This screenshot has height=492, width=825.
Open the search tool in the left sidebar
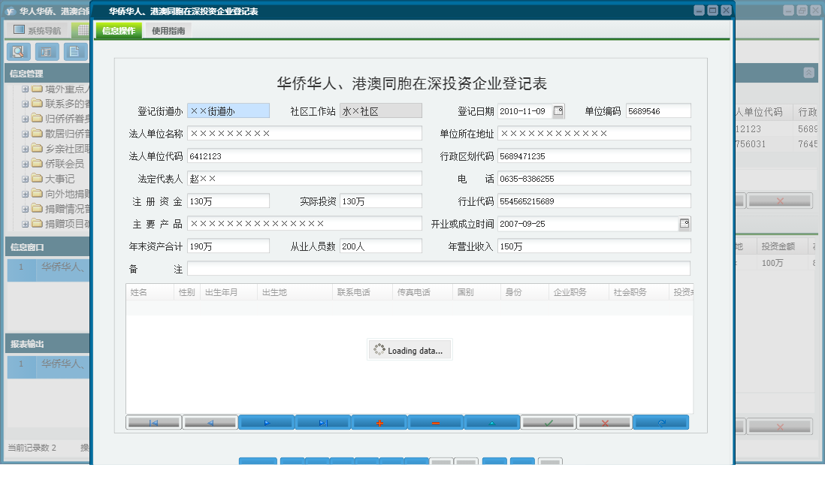tap(18, 52)
